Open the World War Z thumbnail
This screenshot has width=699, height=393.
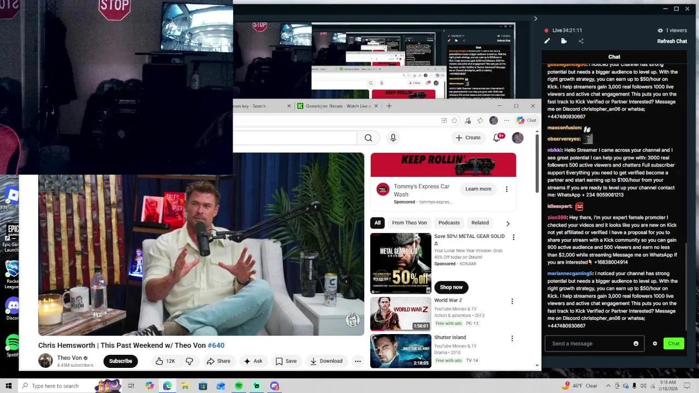(x=401, y=314)
